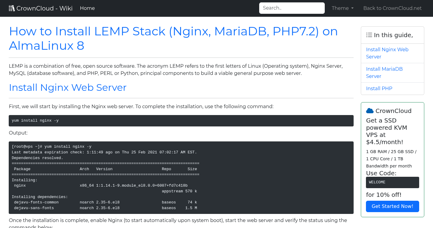Click the nginx installation output block

click(x=181, y=177)
